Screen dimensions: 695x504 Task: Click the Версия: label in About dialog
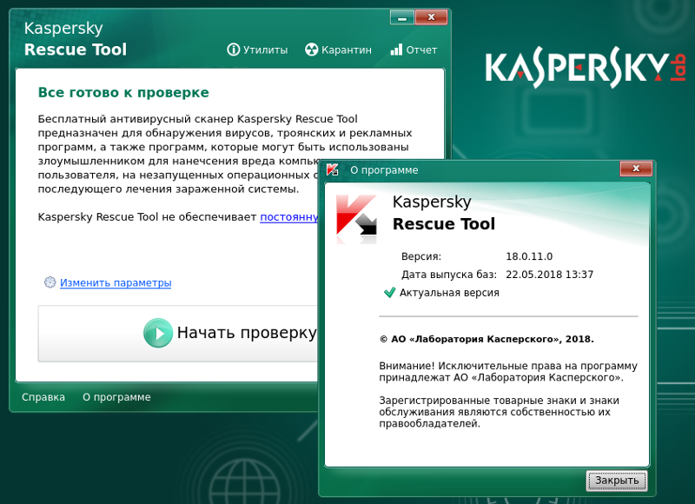click(421, 256)
